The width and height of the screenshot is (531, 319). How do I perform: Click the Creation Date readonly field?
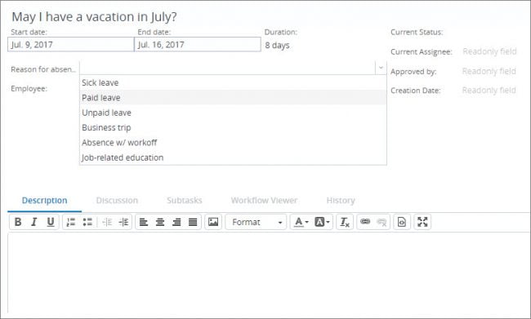point(489,90)
